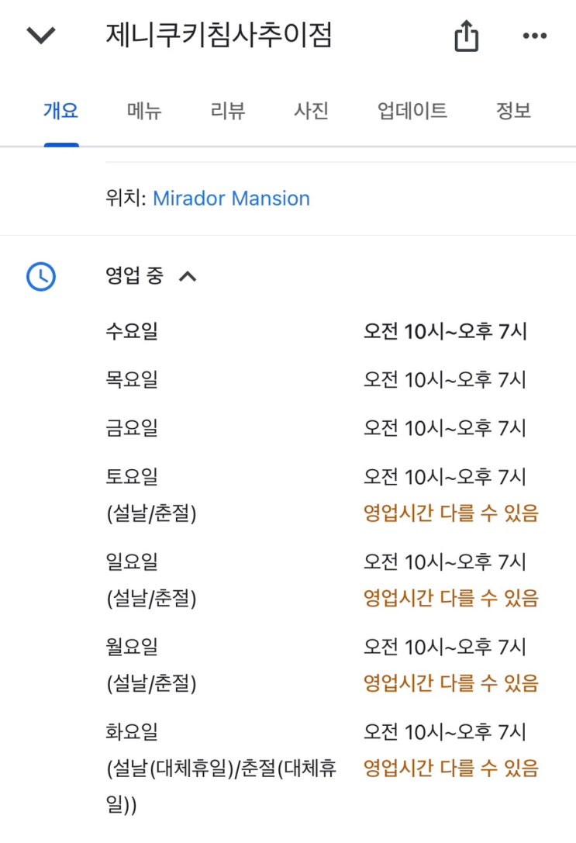Tap Saturday's 영업시간 다를 수 있음 notice

(x=450, y=513)
